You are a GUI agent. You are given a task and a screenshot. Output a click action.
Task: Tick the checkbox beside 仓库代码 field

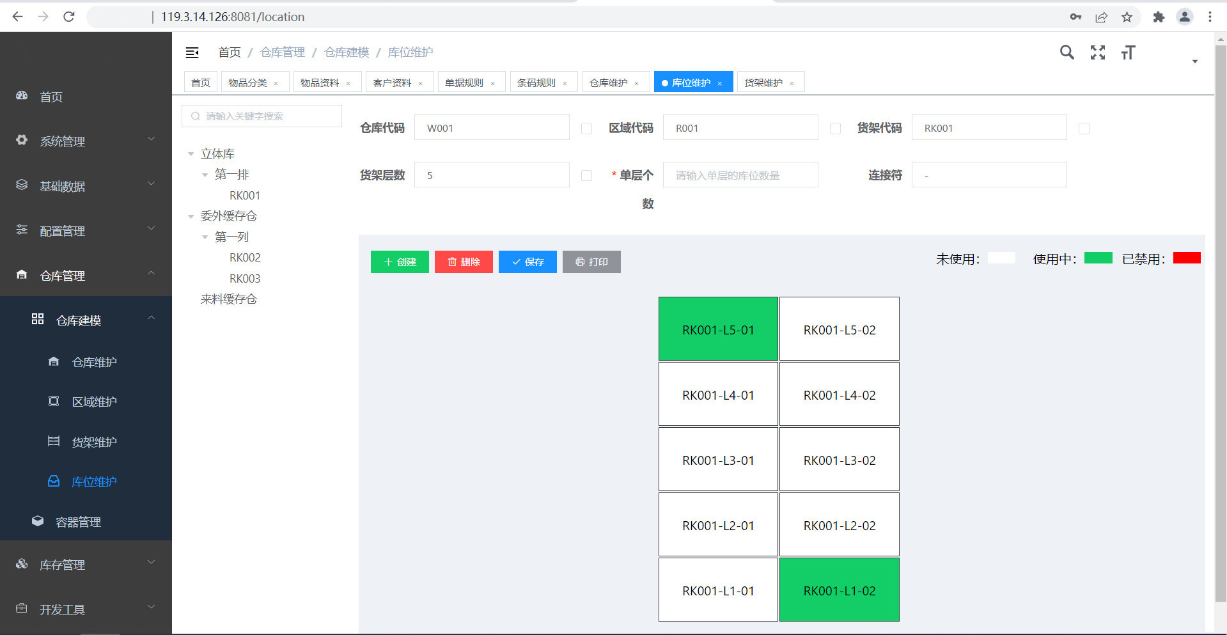[586, 129]
